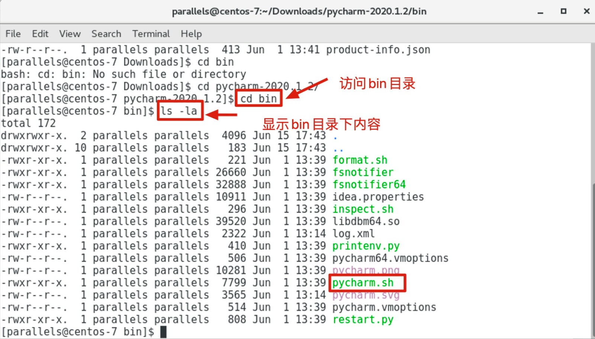Click the restart.py file name
Image resolution: width=595 pixels, height=339 pixels.
tap(363, 320)
